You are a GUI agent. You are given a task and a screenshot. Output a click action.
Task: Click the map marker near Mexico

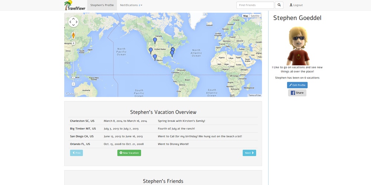(155, 57)
